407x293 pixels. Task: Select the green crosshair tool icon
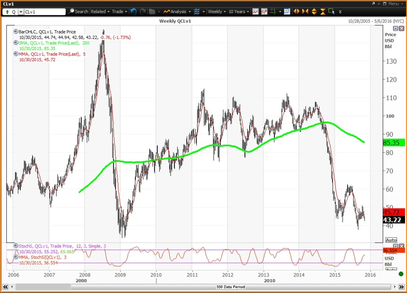coord(273,12)
